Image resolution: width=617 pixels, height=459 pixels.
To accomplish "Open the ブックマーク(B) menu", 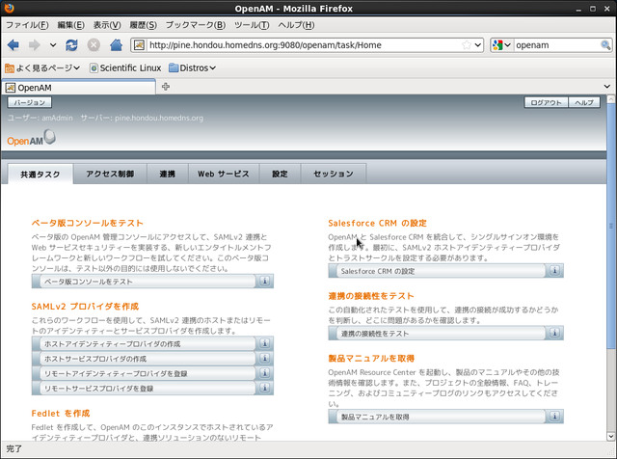I will point(196,25).
